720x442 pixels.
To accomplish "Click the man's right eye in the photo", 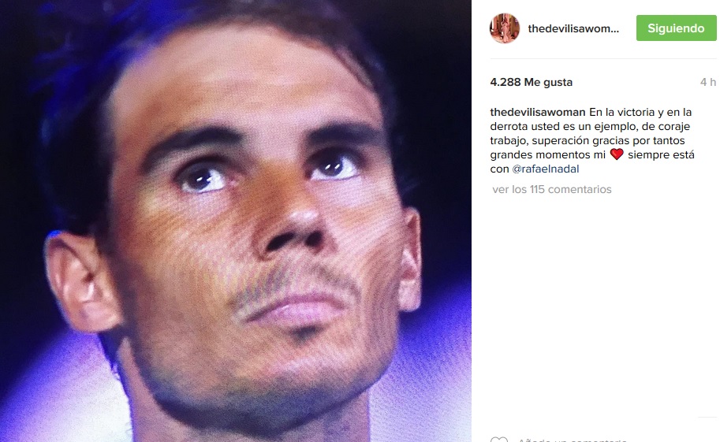I will click(x=201, y=179).
